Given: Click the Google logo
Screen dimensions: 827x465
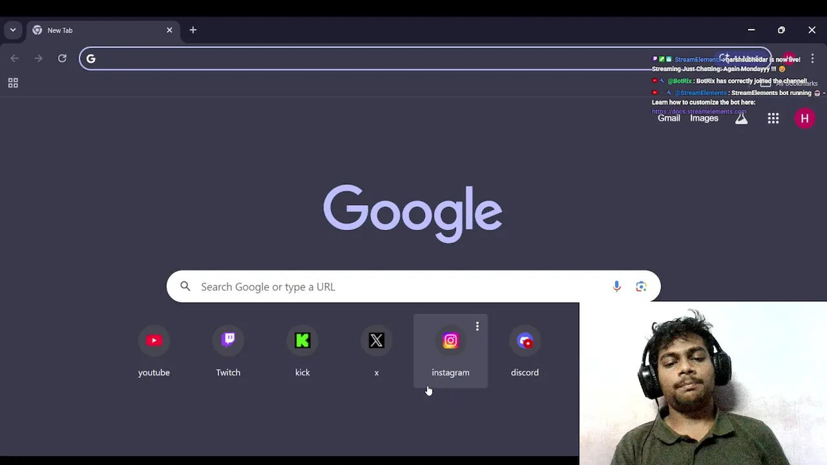Looking at the screenshot, I should click(x=413, y=213).
